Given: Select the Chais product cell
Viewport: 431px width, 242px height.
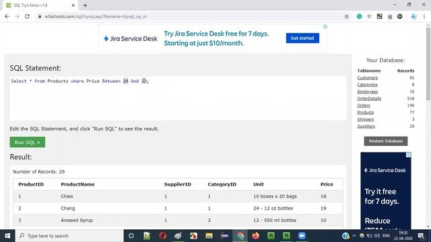Looking at the screenshot, I should coord(67,196).
